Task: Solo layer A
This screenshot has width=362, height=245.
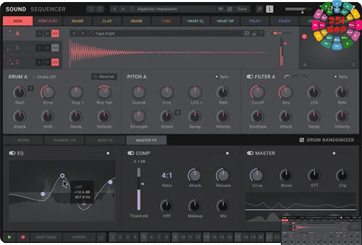Action: 39,34
